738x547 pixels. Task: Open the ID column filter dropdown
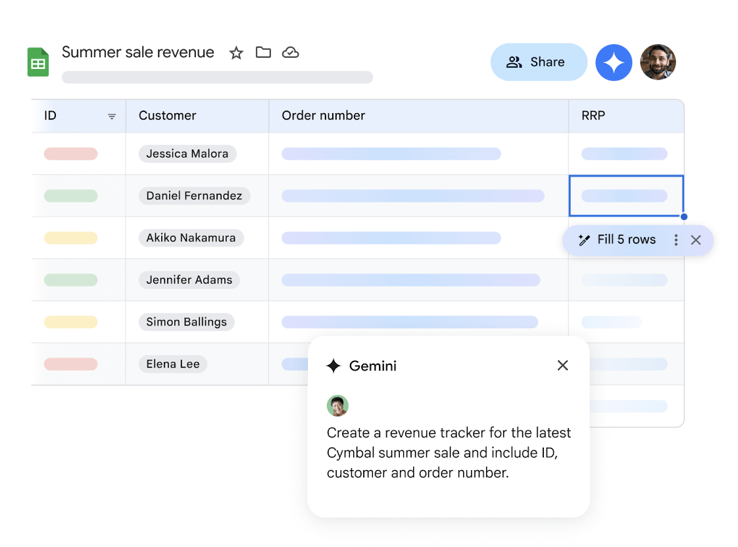[112, 116]
